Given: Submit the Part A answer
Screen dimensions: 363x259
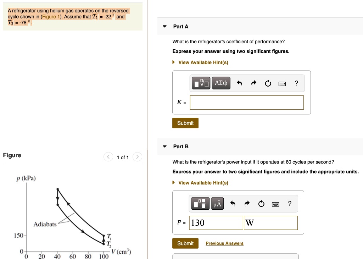Looking at the screenshot, I should 185,123.
